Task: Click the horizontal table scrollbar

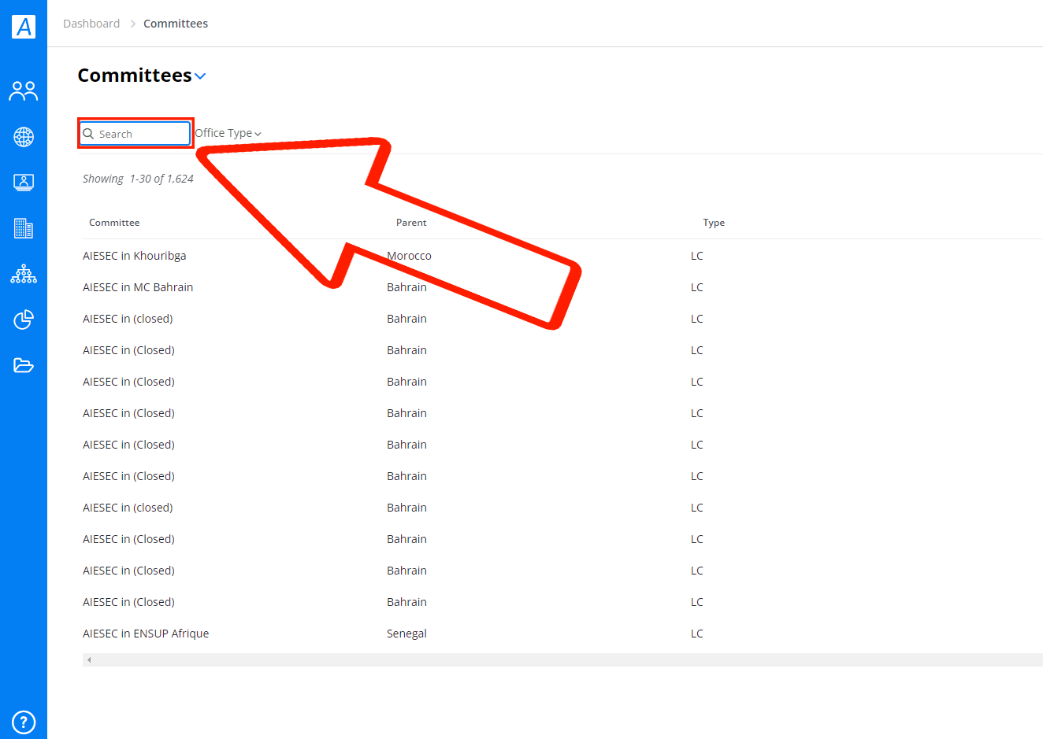Action: (562, 660)
